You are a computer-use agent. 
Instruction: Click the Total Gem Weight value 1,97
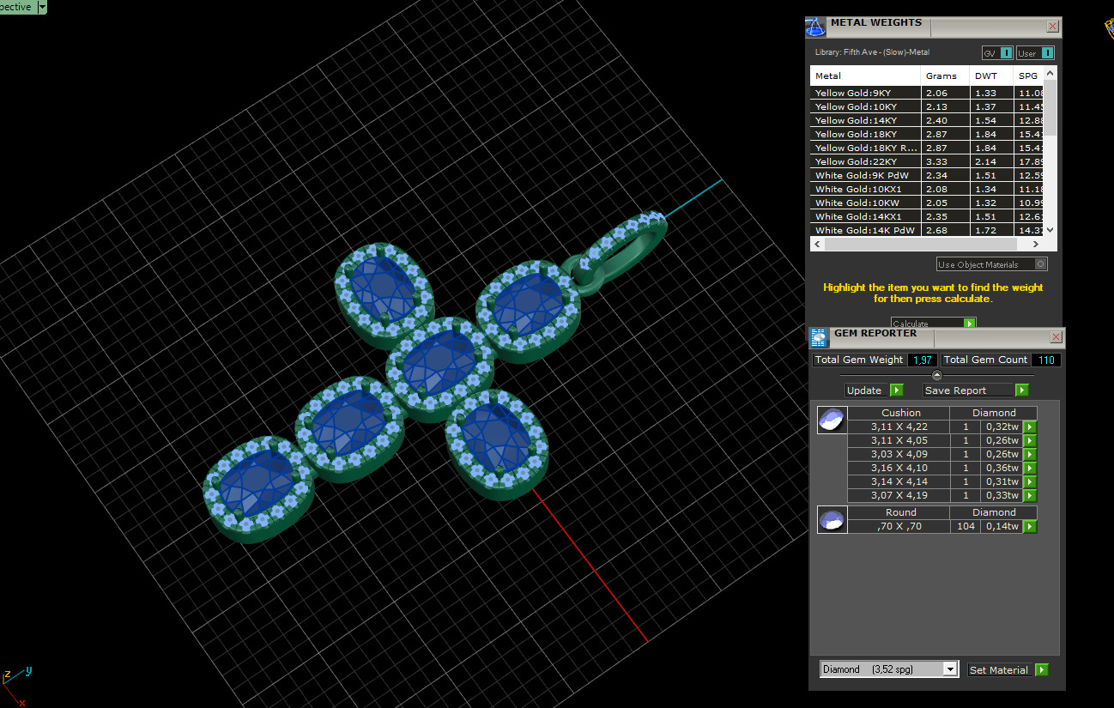[x=923, y=360]
